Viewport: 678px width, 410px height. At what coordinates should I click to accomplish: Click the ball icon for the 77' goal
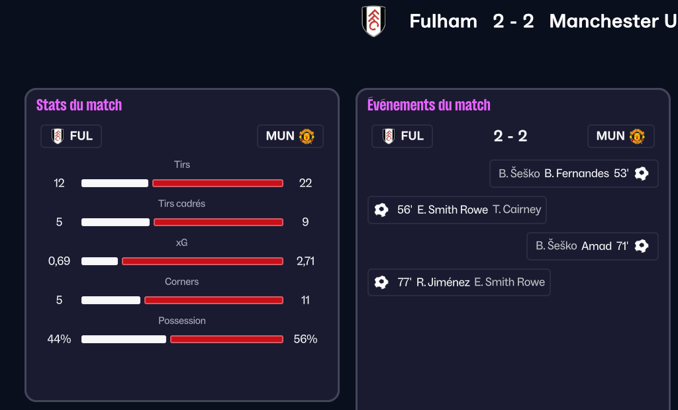[381, 282]
